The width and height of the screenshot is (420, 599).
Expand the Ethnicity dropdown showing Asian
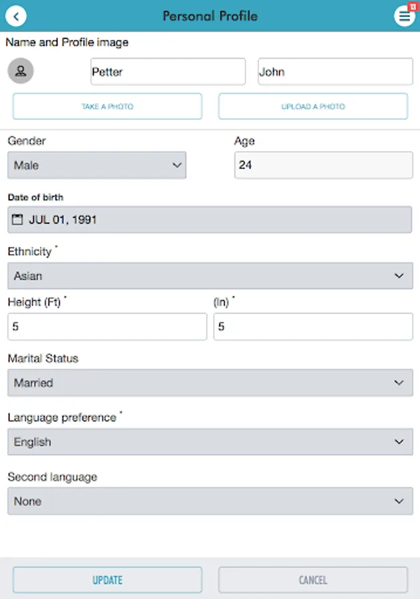210,276
